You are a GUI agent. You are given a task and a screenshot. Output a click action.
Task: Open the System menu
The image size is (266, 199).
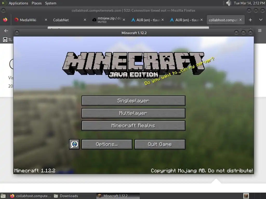(x=51, y=3)
